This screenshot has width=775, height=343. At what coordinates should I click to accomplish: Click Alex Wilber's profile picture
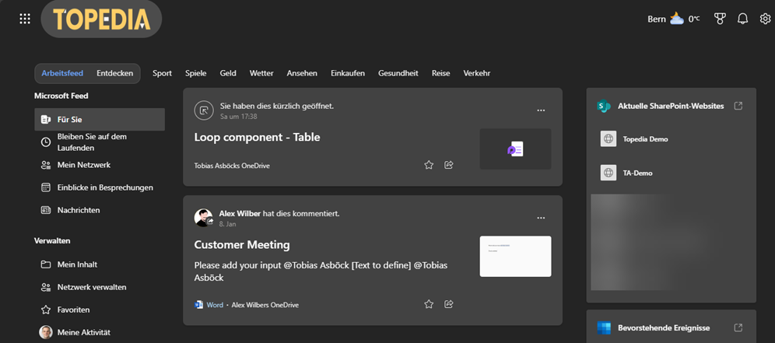tap(203, 218)
